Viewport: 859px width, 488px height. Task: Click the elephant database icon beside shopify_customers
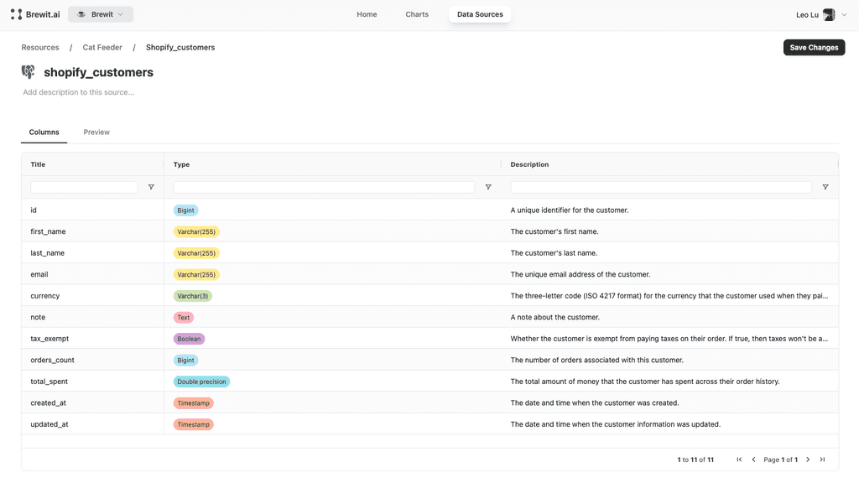pyautogui.click(x=28, y=71)
